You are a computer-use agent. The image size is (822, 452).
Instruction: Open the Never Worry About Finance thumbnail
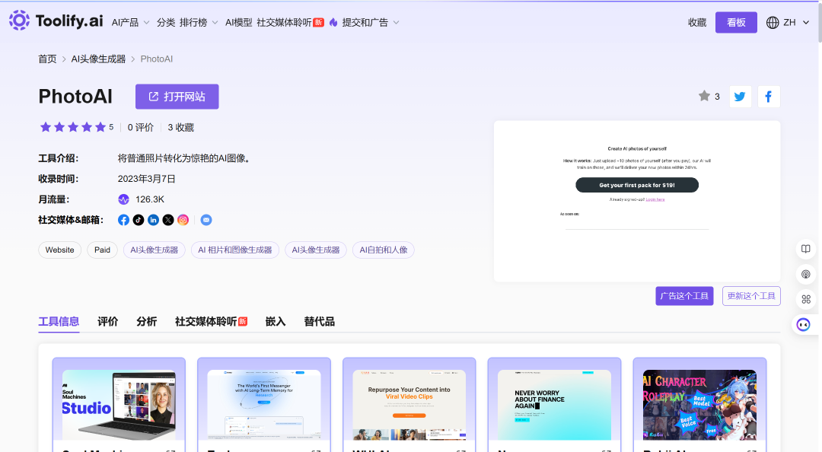point(555,405)
